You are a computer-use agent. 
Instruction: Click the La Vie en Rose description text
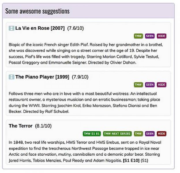pyautogui.click(x=87, y=54)
